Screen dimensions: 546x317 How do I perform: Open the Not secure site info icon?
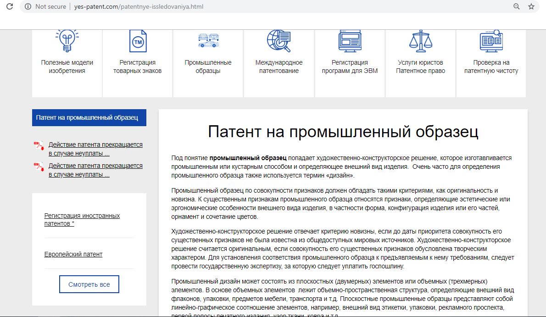[28, 6]
